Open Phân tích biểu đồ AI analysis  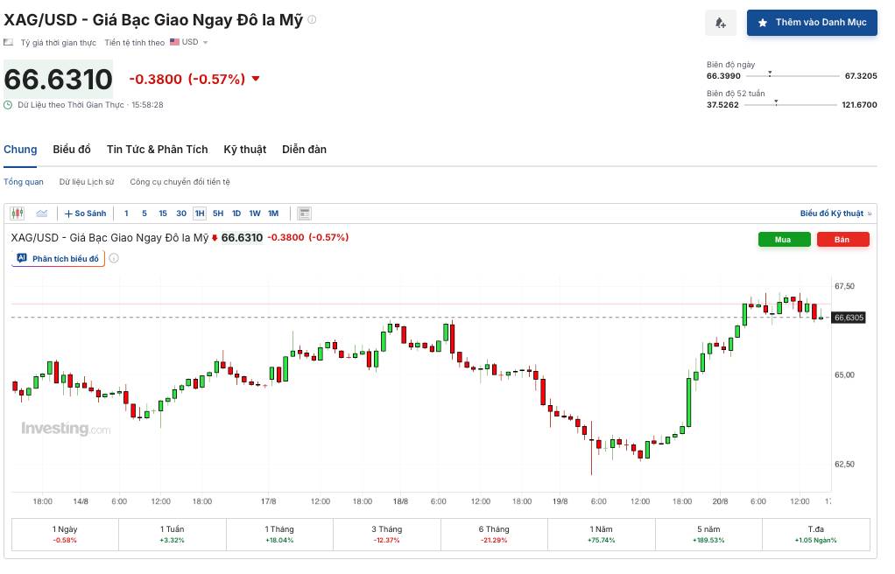(x=58, y=258)
